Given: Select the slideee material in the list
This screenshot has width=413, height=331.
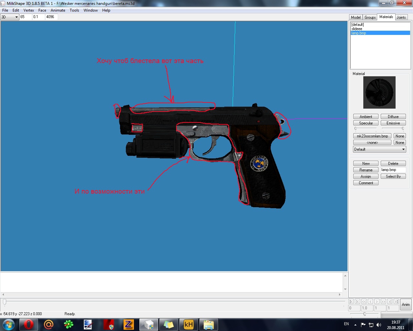Looking at the screenshot, I should [x=357, y=29].
